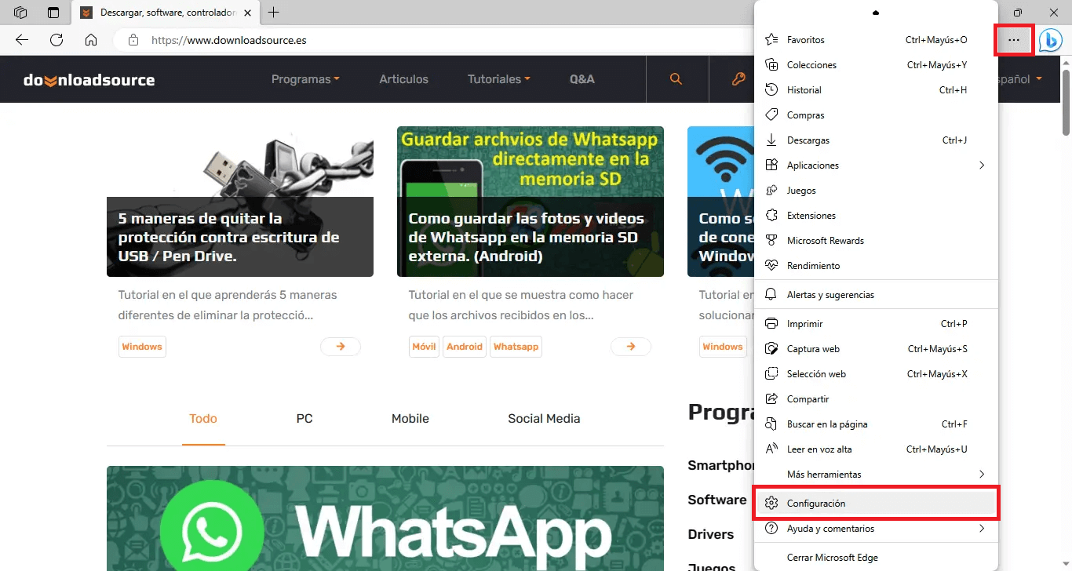
Task: Click the downloadsource logo
Action: [x=89, y=80]
